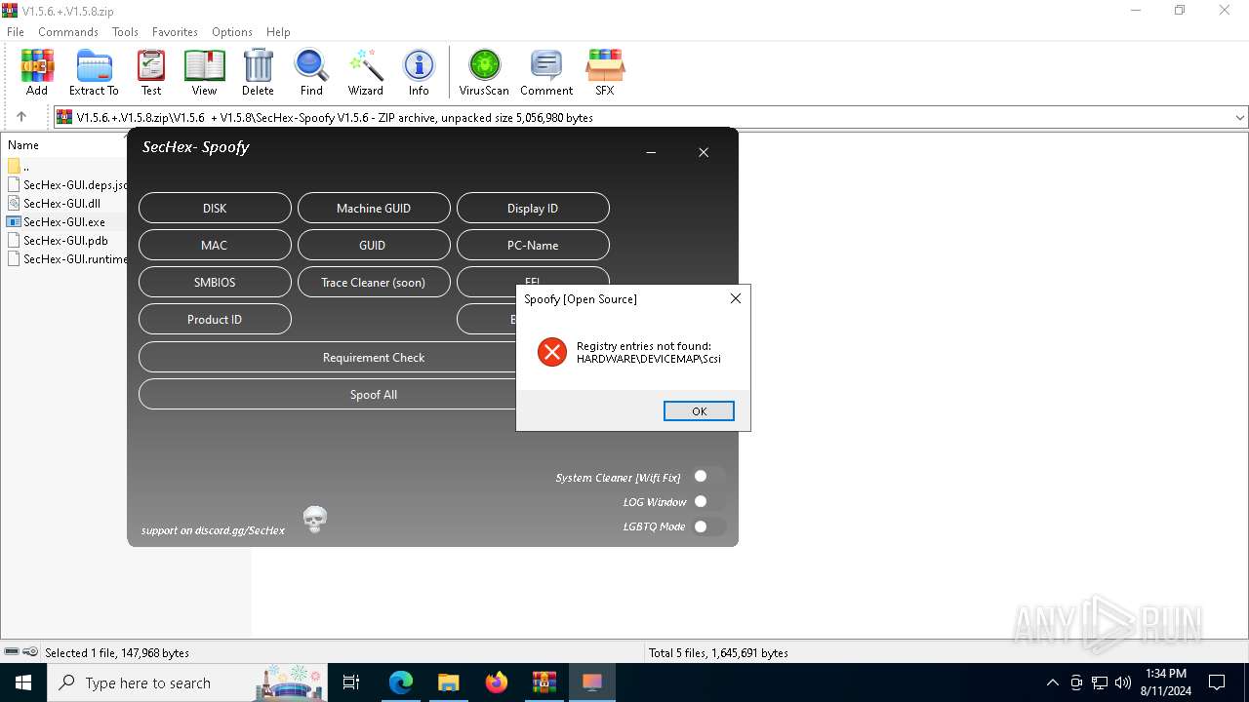
Task: Click the MAC spoof button
Action: pos(215,245)
